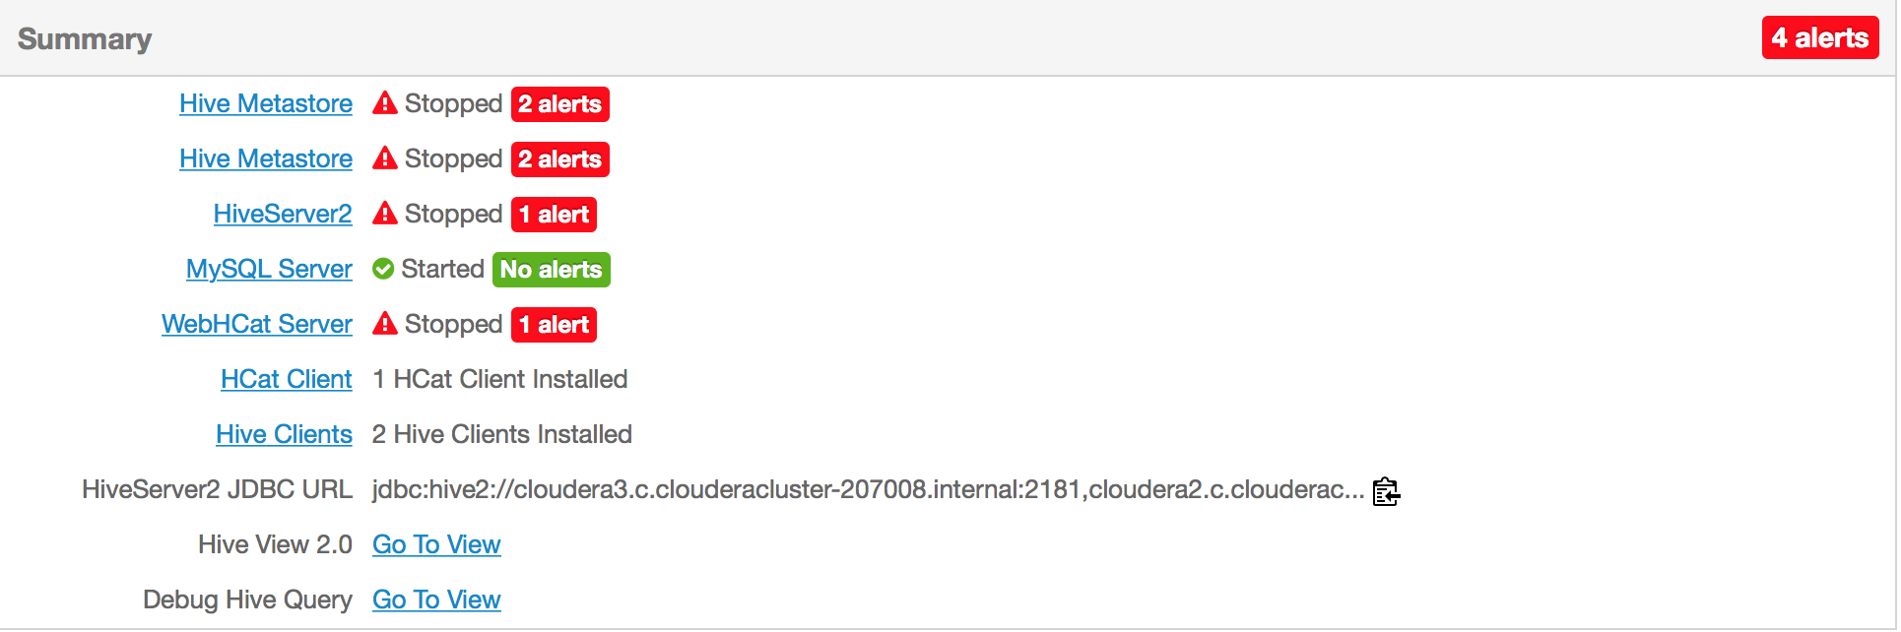Click the 2 alerts badge beside Hive Metastore
1901x632 pixels.
coord(559,103)
